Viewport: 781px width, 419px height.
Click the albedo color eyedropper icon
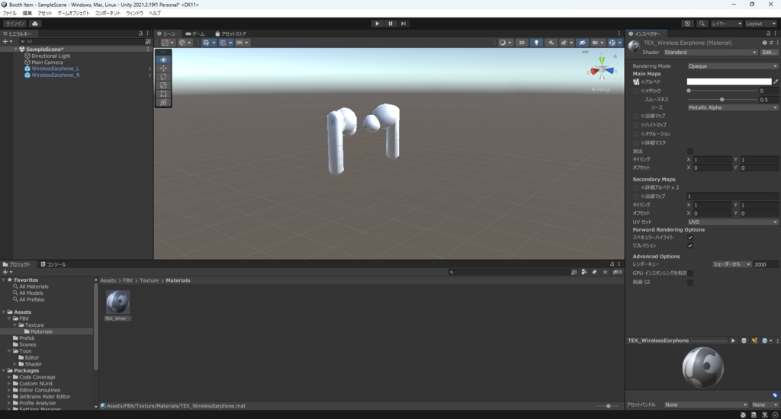pos(776,82)
